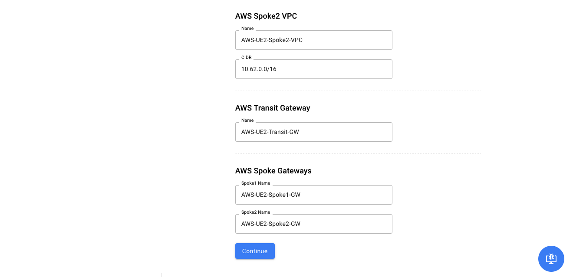This screenshot has height=277, width=573.
Task: Click the Continue button
Action: [x=255, y=251]
